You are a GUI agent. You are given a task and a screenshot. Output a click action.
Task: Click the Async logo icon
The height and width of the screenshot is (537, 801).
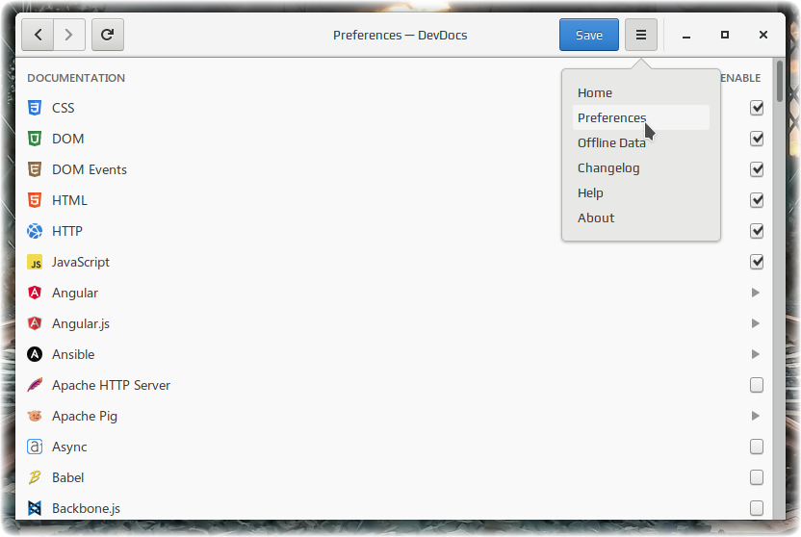point(35,447)
